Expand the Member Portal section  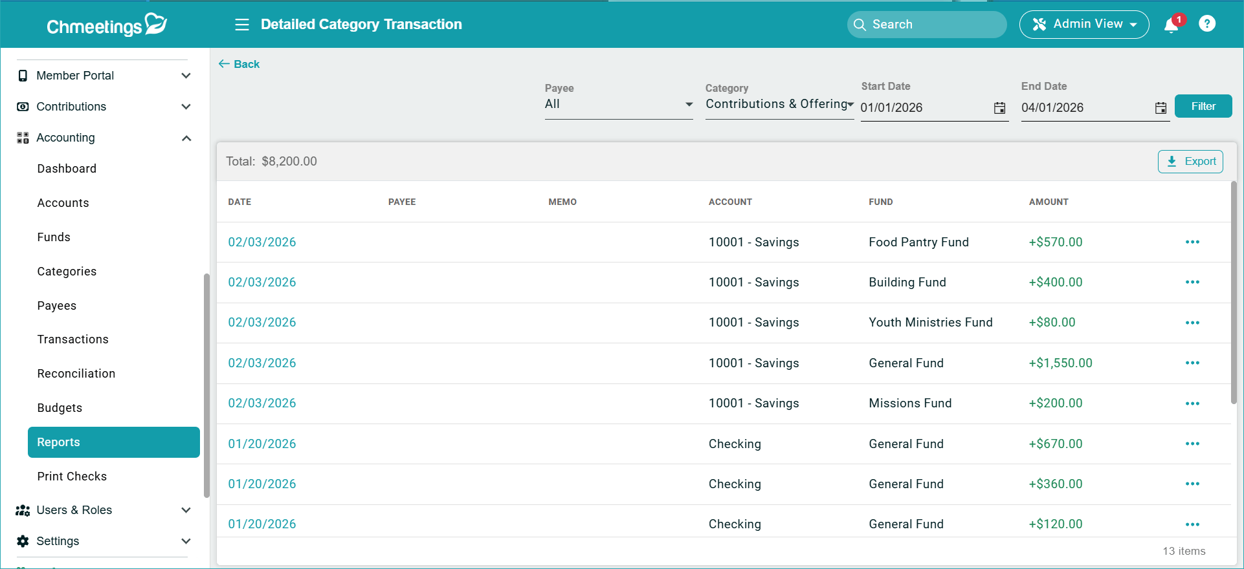coord(186,76)
